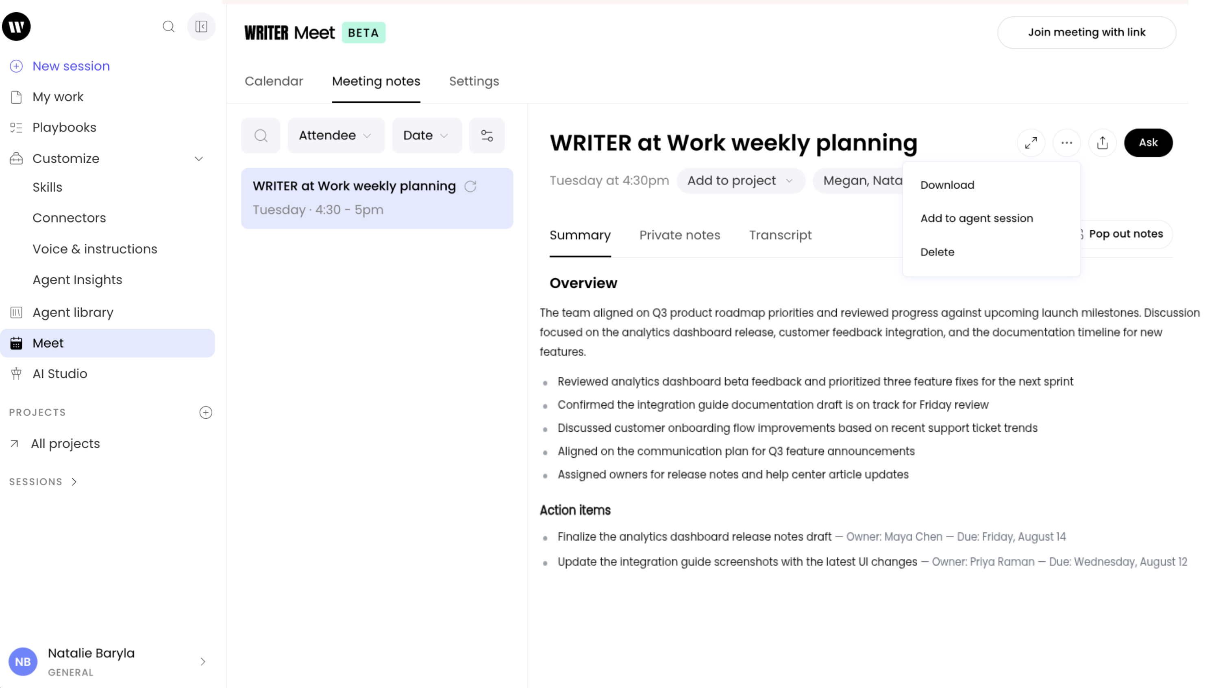Select the Summary tab
1227x688 pixels.
tap(580, 236)
